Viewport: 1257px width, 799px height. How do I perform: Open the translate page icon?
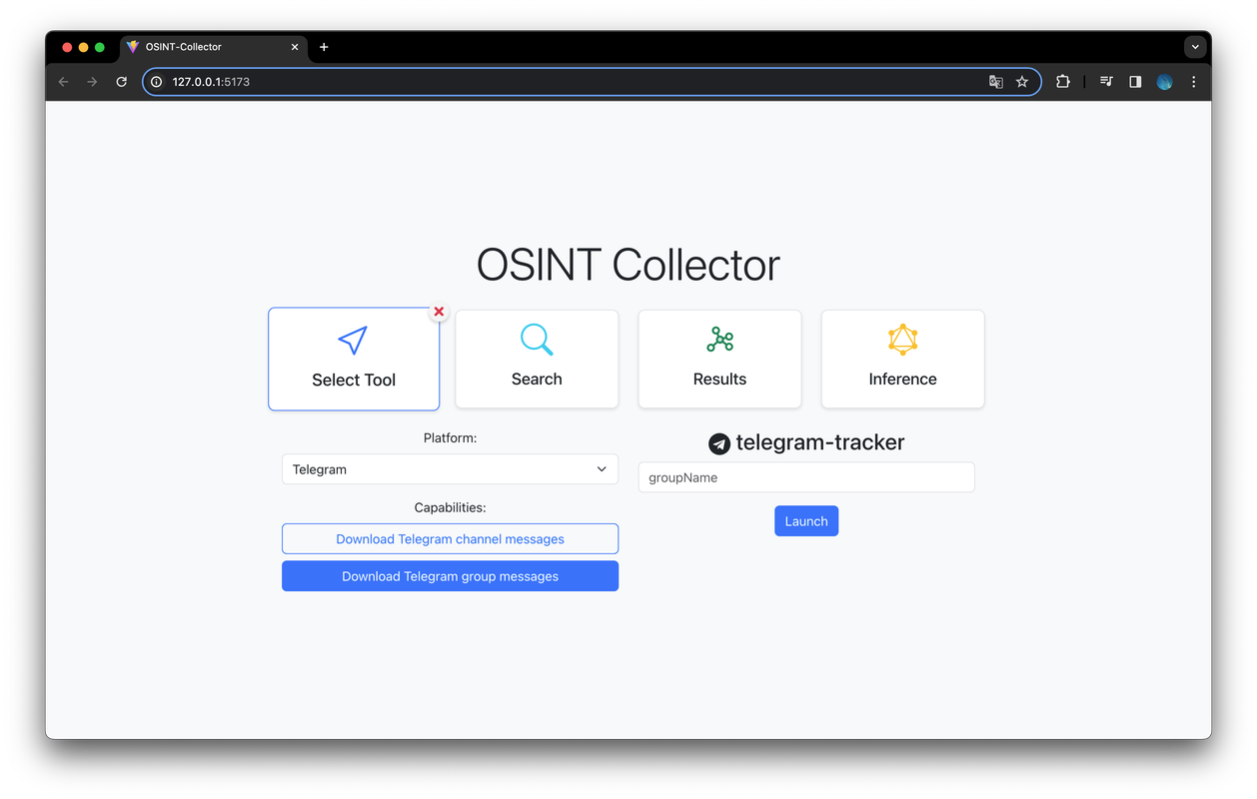click(x=996, y=82)
